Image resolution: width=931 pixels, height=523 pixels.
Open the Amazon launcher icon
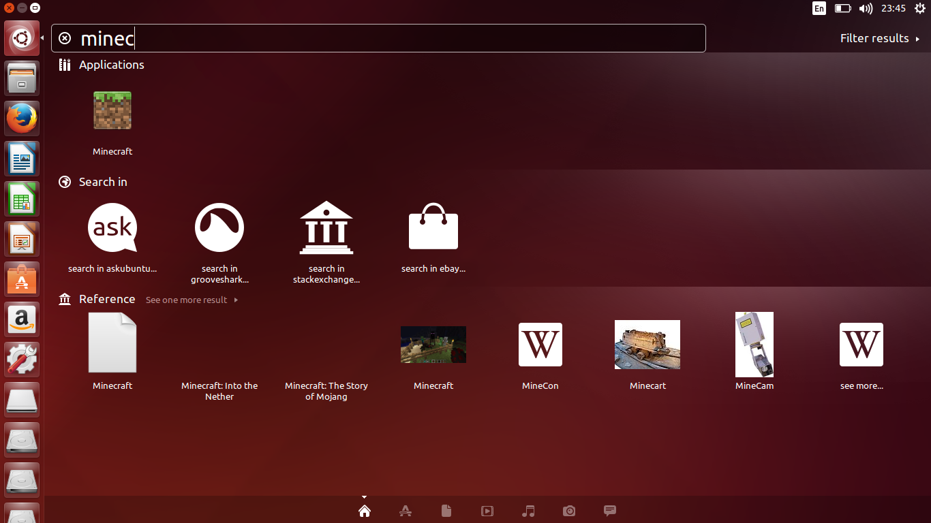click(x=22, y=319)
